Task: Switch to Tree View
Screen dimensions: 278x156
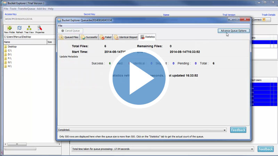Action: 29,29
